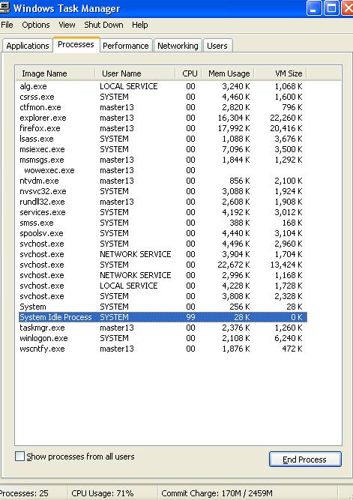The width and height of the screenshot is (353, 500).
Task: Click the Task Manager title bar icon
Action: pos(4,7)
